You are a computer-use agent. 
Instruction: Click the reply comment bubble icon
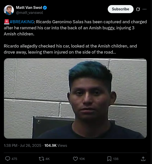tap(8, 159)
